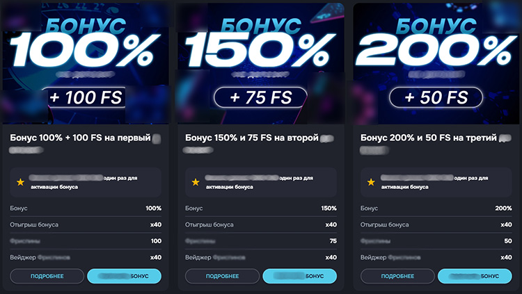Hit the cyan БОНУС button for the 200% offer

(475, 276)
